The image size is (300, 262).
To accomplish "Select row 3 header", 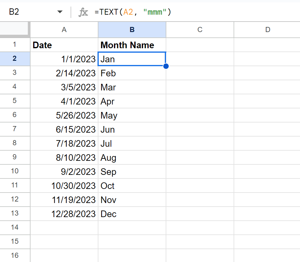I will click(15, 73).
